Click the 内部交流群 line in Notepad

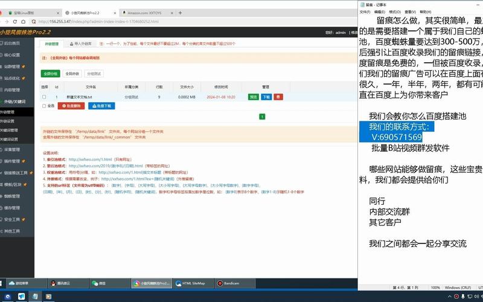click(x=389, y=212)
